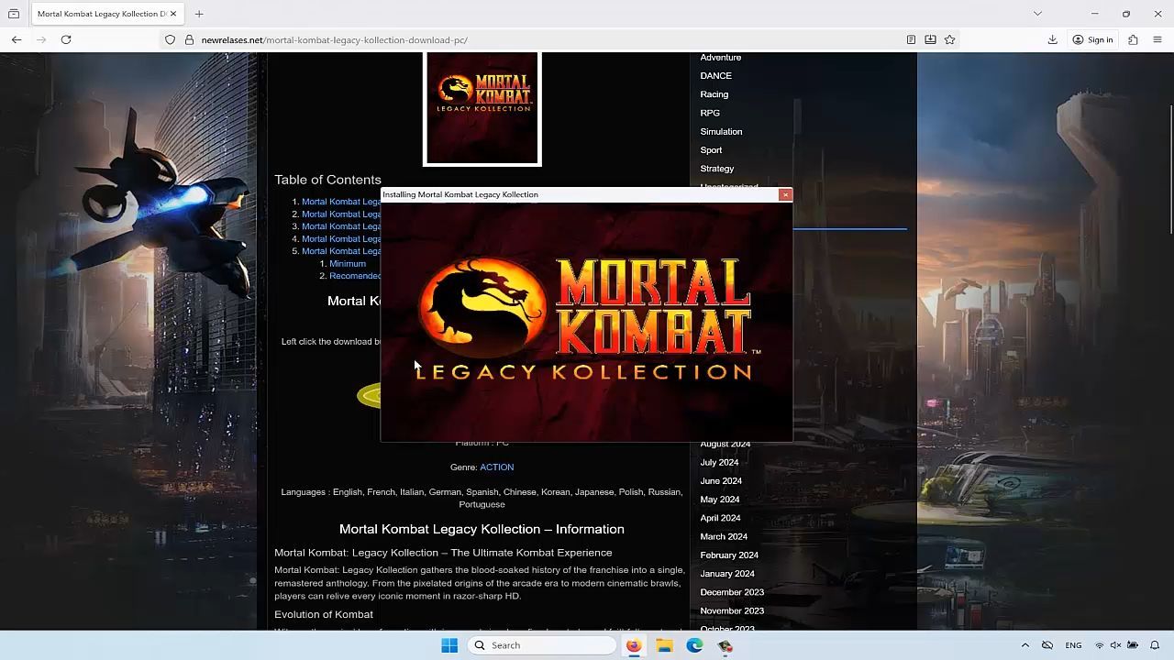Reload the current page
1174x660 pixels.
click(66, 39)
